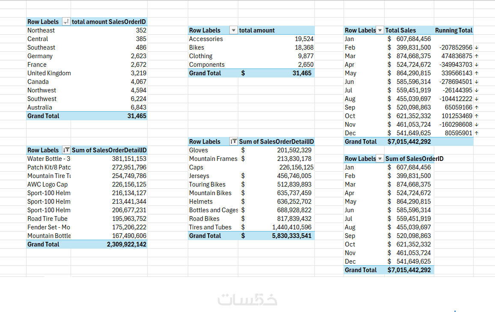Click down arrow icon next to Feb running total
The width and height of the screenshot is (495, 312).
[477, 48]
